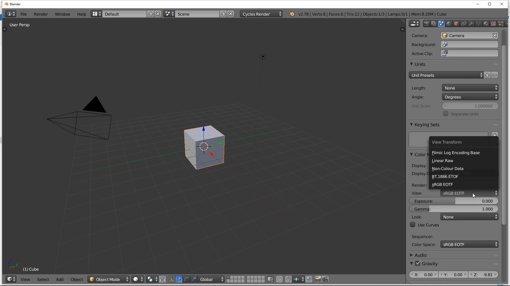Clear the Camera field with X button
The width and height of the screenshot is (510, 286).
point(495,35)
